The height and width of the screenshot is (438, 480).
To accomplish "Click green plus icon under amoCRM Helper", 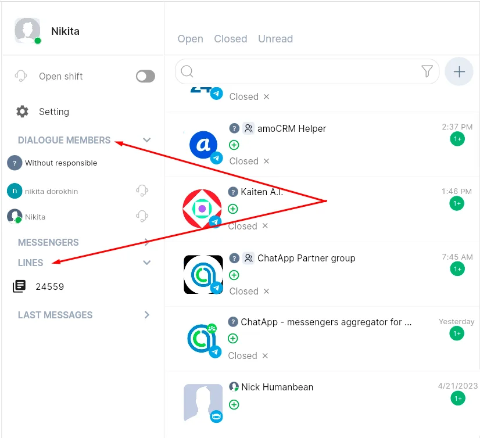I will coord(234,145).
